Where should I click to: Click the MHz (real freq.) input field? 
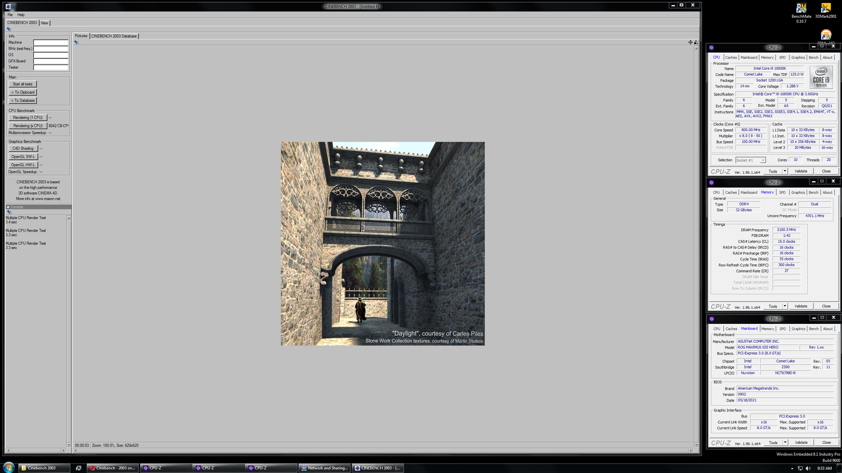(x=51, y=49)
